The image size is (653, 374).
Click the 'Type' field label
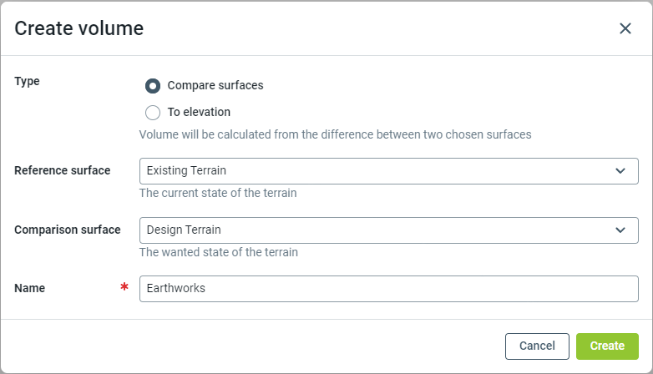pos(28,81)
